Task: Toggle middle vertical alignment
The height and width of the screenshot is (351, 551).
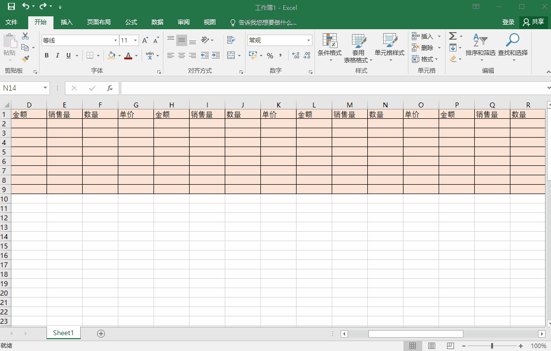Action: [182, 40]
